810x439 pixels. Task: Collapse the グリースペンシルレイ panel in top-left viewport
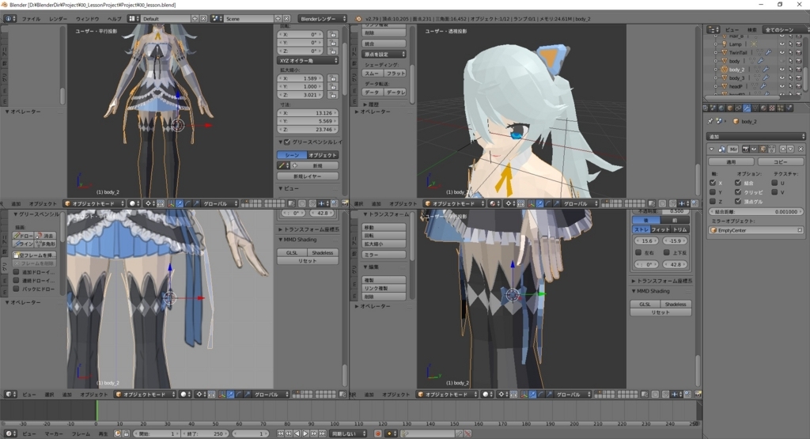(x=281, y=142)
